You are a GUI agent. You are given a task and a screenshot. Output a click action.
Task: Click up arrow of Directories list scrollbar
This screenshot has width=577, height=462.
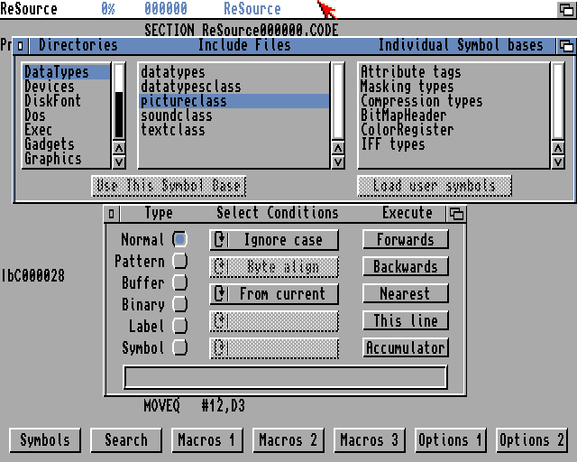119,148
